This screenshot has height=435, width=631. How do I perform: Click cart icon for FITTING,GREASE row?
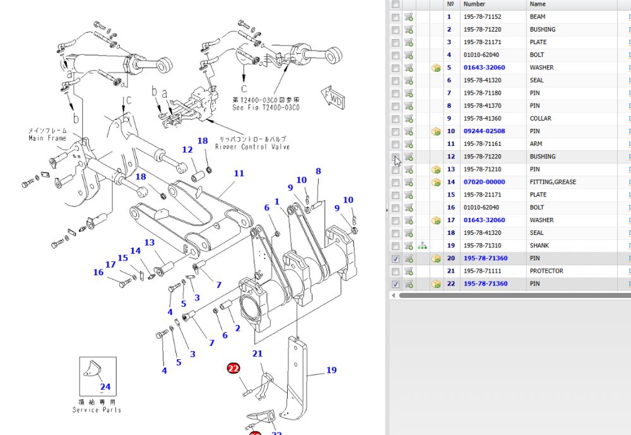[408, 182]
